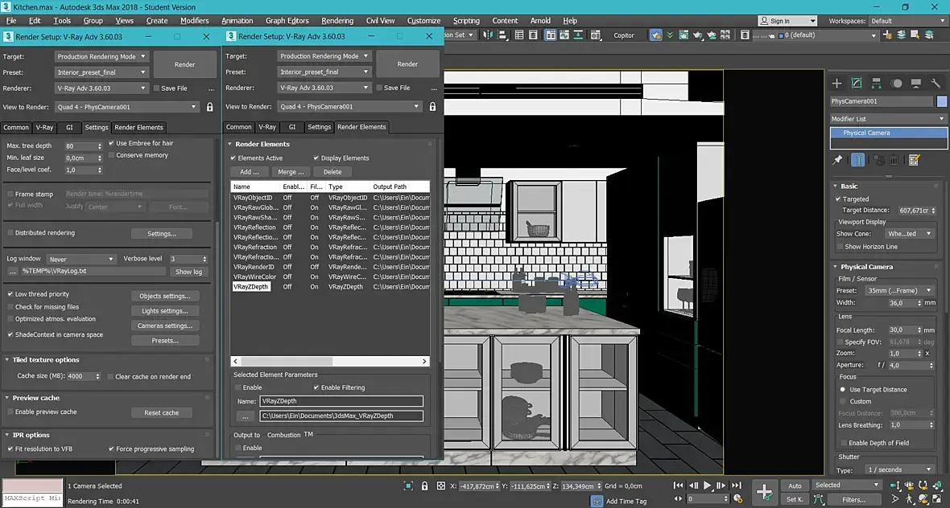Image resolution: width=950 pixels, height=508 pixels.
Task: Click the Pin Stack icon
Action: 837,160
